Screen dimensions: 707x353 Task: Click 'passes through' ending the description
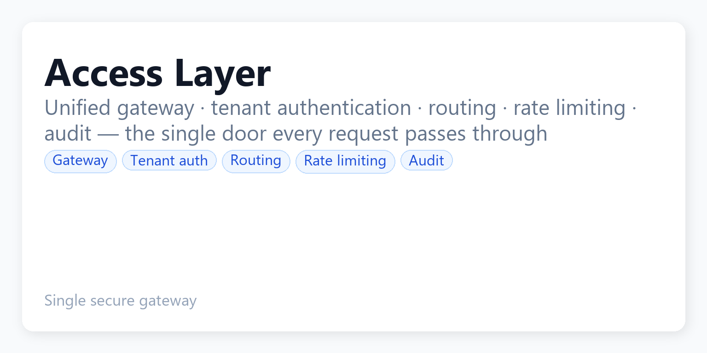click(476, 135)
